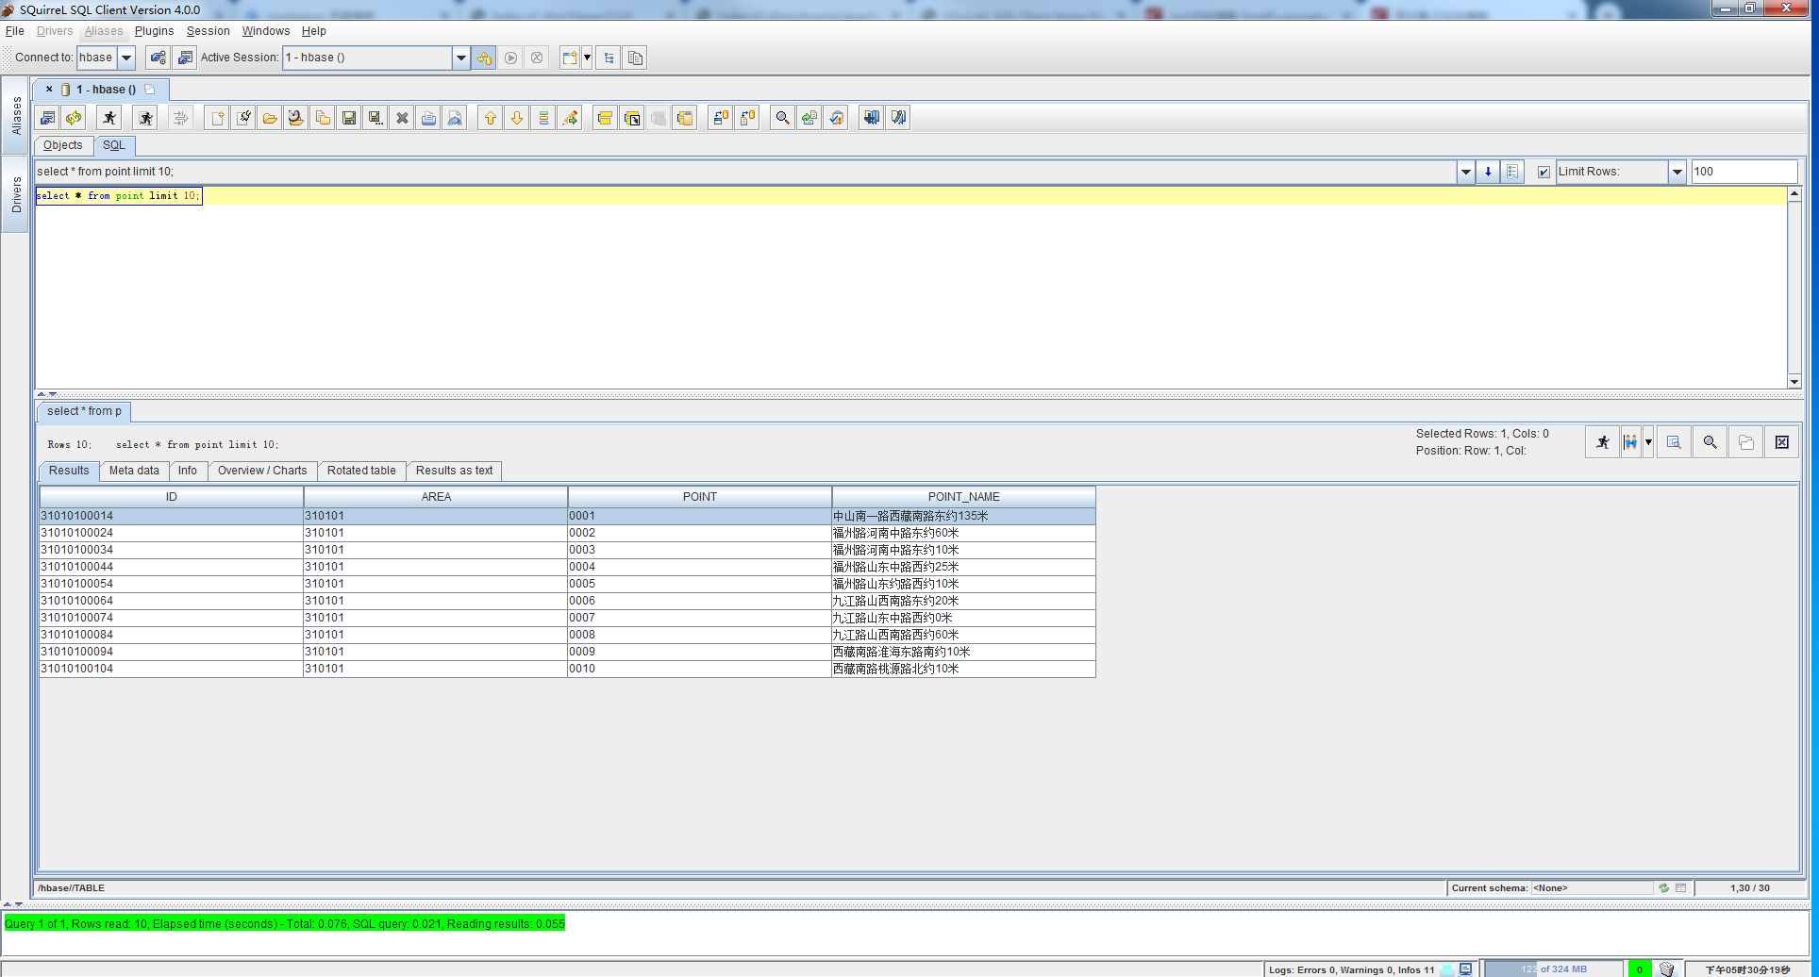Rerun the query from the results panel
Viewport: 1819px width, 977px height.
(1603, 442)
